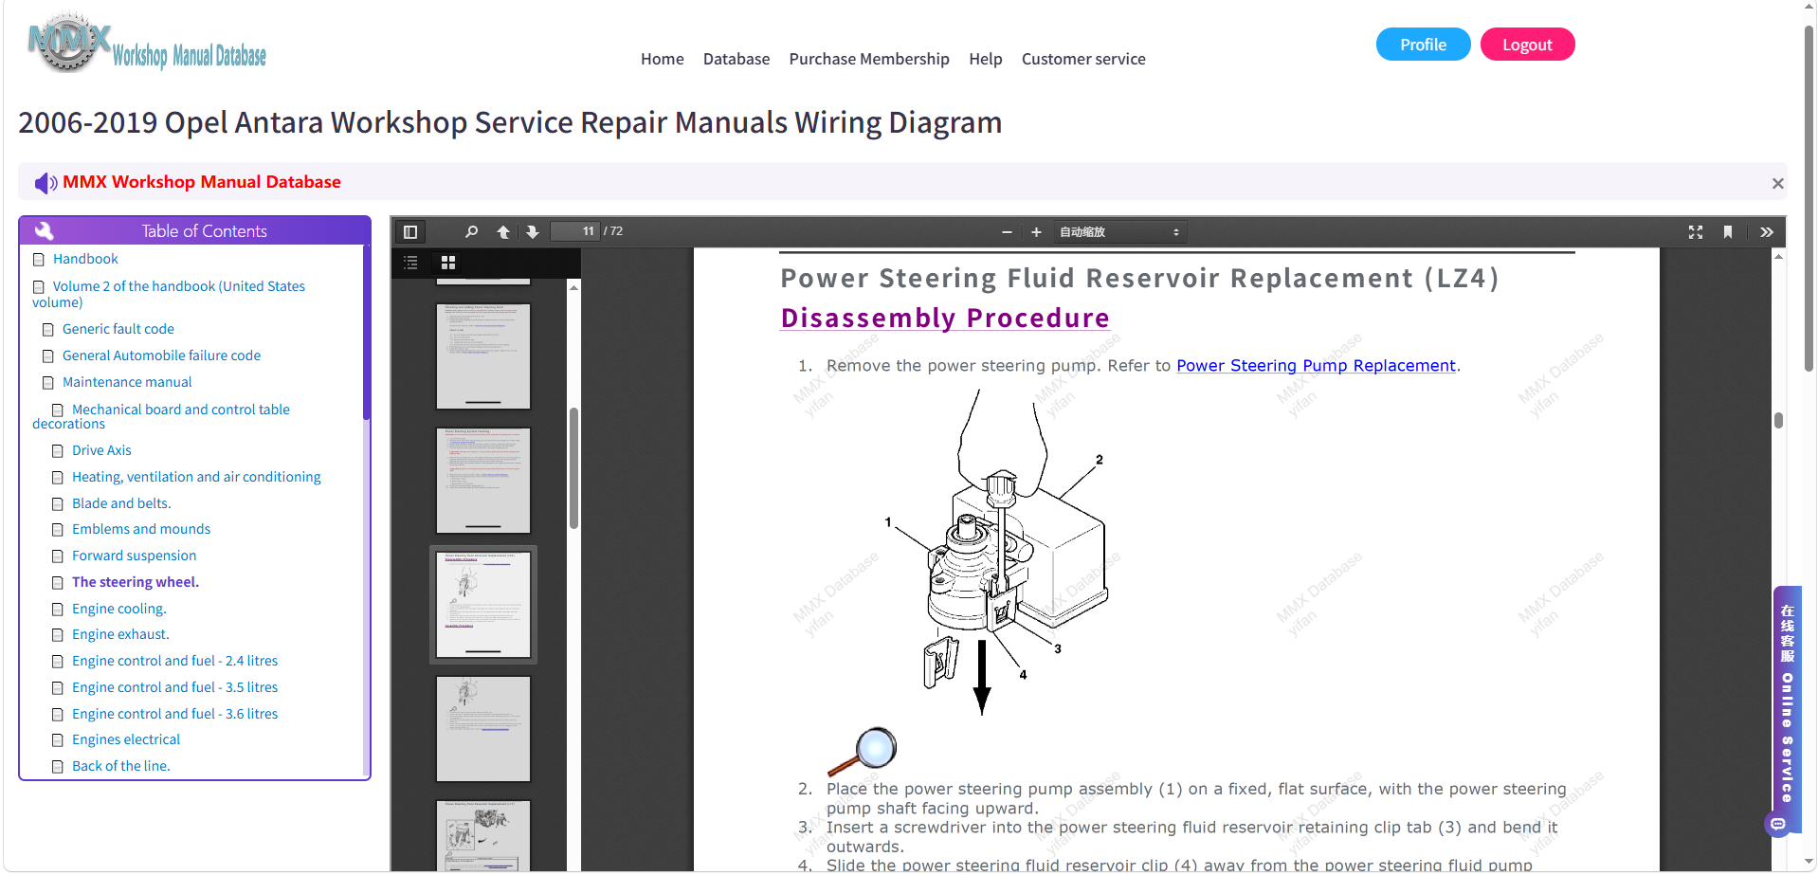Click the table of contents wrench icon
1818x875 pixels.
44,230
